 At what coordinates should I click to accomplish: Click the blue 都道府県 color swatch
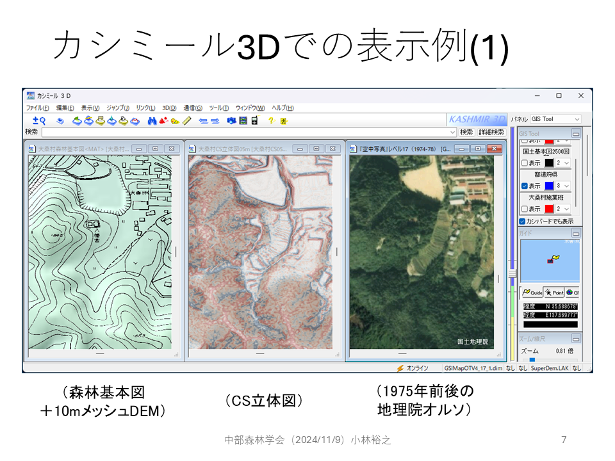(549, 186)
